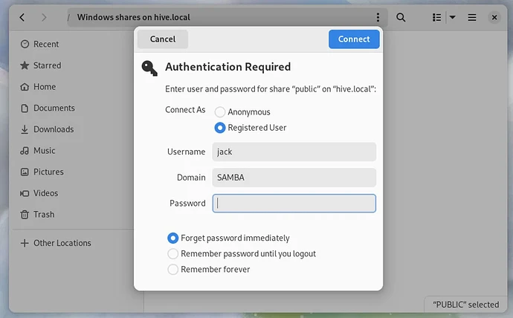Click the back navigation arrow
This screenshot has height=318, width=513.
click(x=22, y=17)
